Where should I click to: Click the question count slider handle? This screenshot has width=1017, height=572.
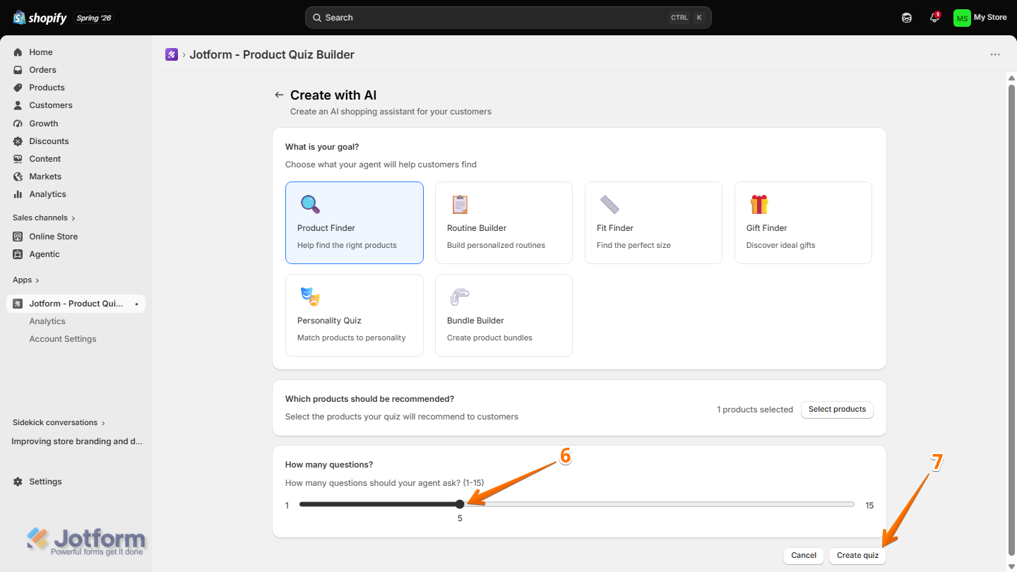460,504
